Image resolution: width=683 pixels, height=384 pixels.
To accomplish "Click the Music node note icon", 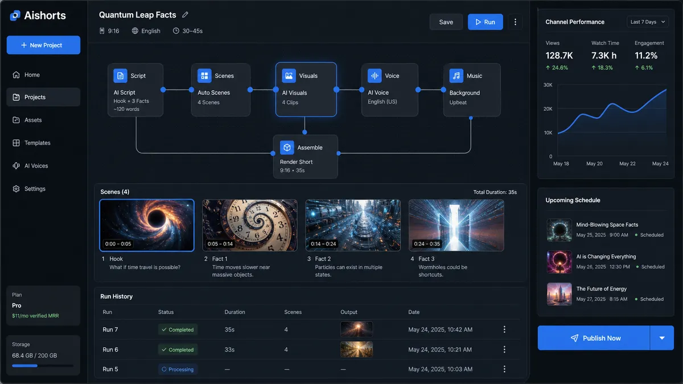I will pos(456,76).
